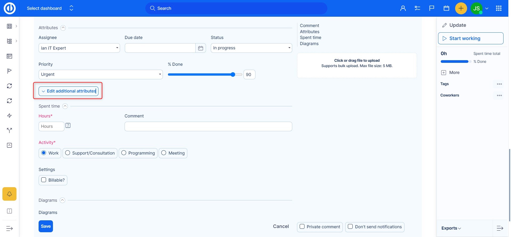Viewport: 511px width, 237px height.
Task: Open the due date calendar picker icon
Action: pos(201,48)
